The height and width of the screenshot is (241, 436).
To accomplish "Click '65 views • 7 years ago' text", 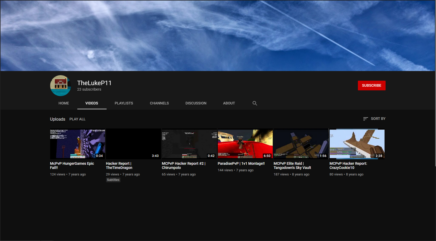I will (179, 174).
